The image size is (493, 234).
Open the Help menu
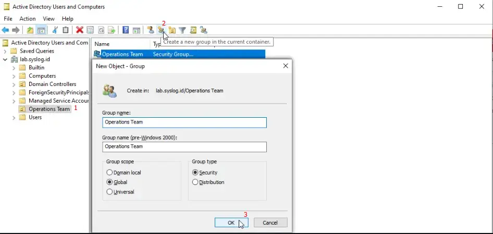(x=68, y=19)
